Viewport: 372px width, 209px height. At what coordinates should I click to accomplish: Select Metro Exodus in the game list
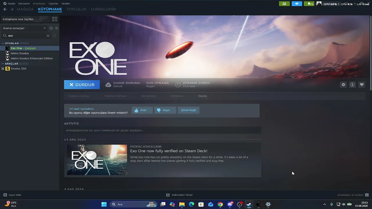click(x=20, y=53)
